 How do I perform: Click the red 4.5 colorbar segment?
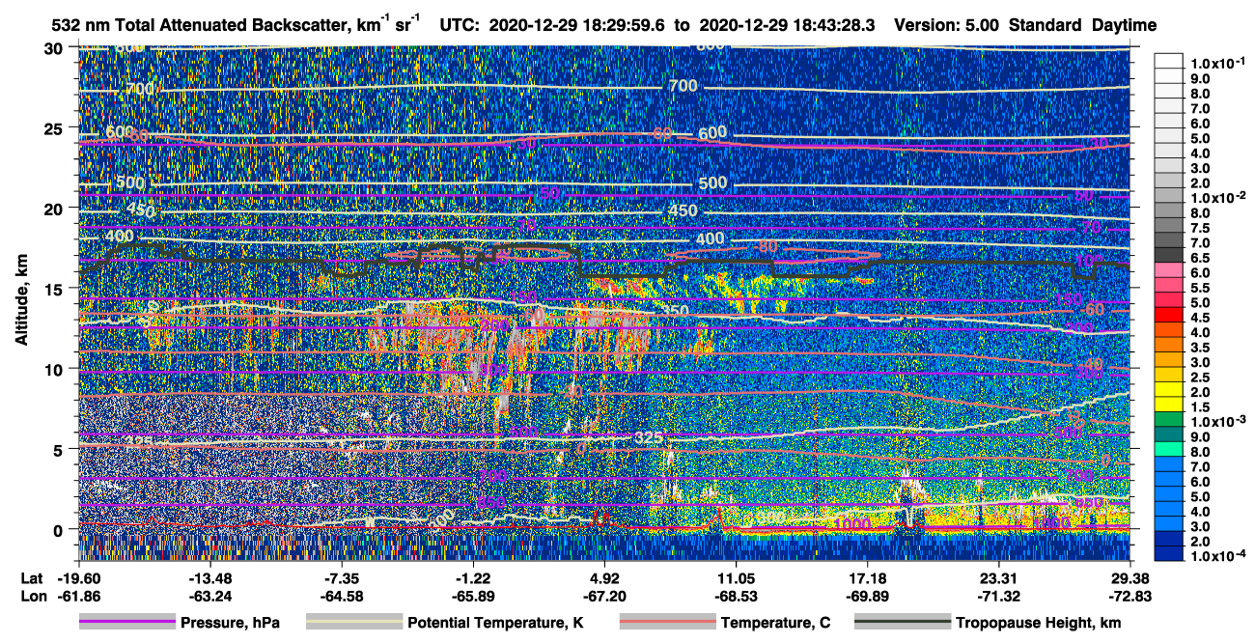coord(1170,319)
